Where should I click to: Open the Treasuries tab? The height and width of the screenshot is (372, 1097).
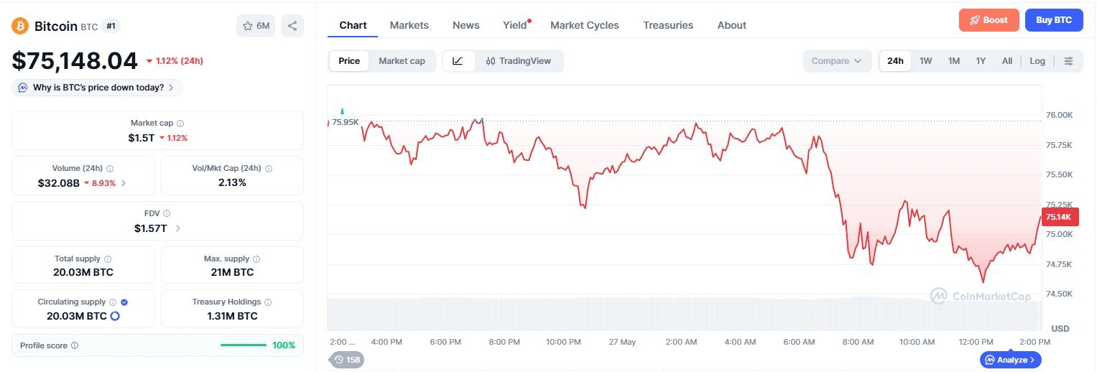[x=668, y=25]
